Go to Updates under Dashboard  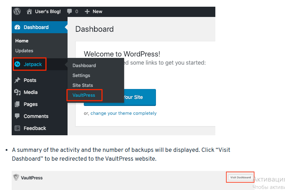24,51
